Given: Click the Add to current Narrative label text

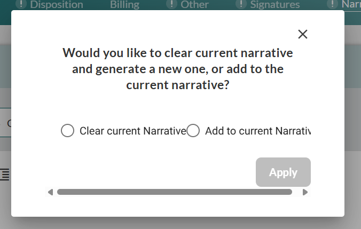Looking at the screenshot, I should (257, 131).
